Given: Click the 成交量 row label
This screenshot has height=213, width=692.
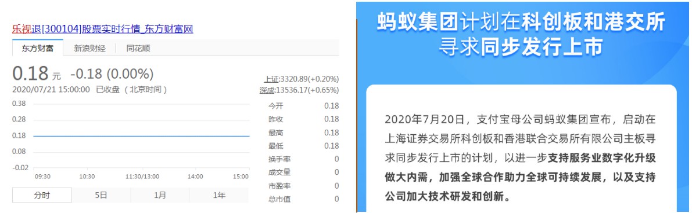Looking at the screenshot, I should pyautogui.click(x=279, y=172).
